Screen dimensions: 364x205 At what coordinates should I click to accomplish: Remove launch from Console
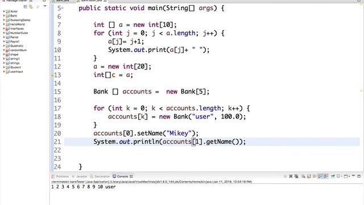[291, 177]
